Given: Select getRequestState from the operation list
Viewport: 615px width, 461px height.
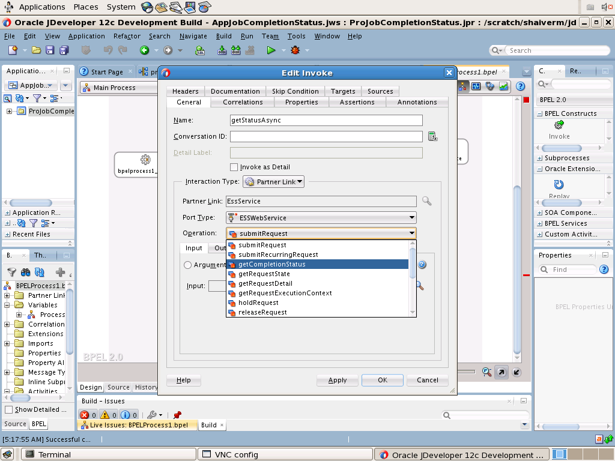Looking at the screenshot, I should tap(264, 274).
